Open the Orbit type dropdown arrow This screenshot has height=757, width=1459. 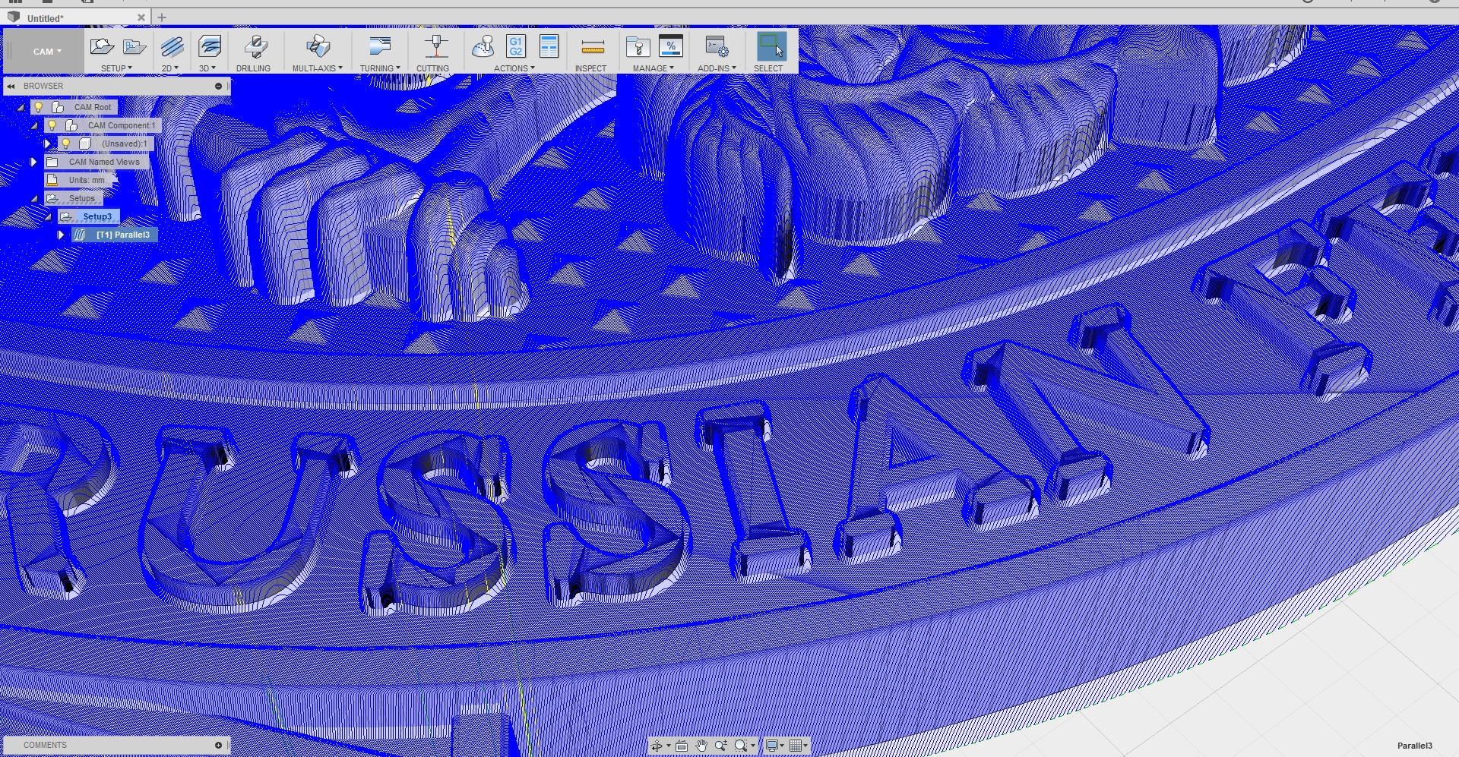point(668,746)
